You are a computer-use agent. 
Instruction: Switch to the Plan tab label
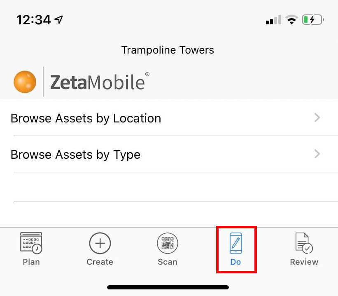coord(31,262)
